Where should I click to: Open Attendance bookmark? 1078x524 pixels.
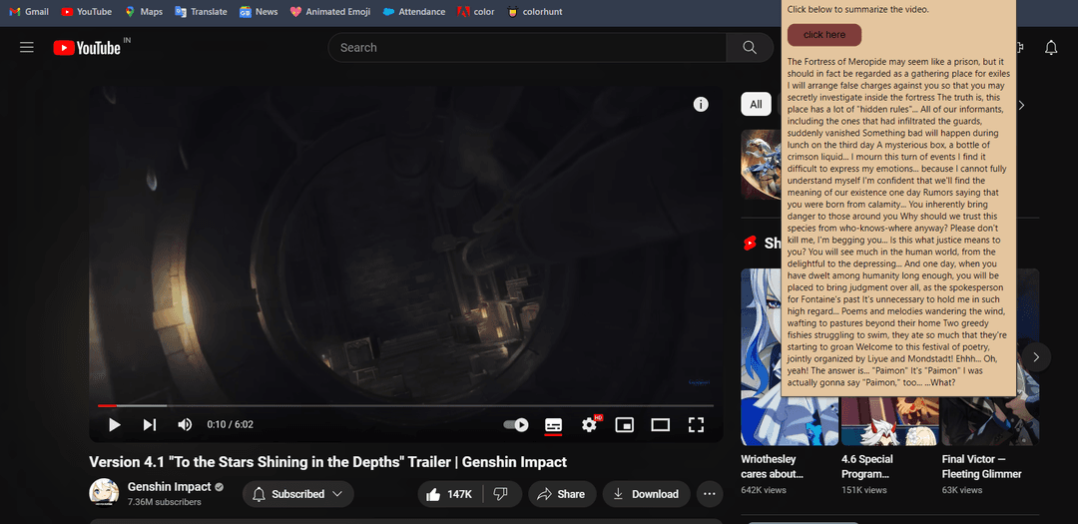pyautogui.click(x=414, y=12)
